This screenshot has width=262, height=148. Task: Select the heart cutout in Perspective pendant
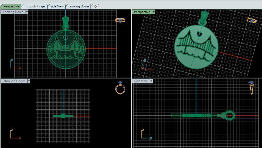coord(199,34)
